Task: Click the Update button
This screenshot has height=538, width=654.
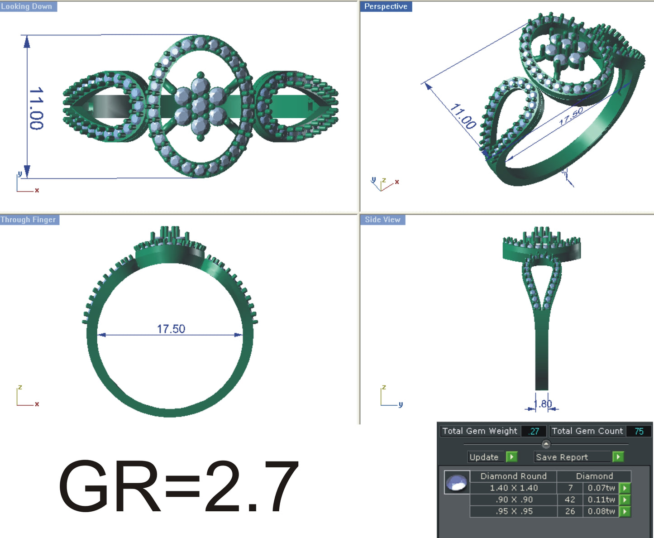Action: (x=487, y=457)
